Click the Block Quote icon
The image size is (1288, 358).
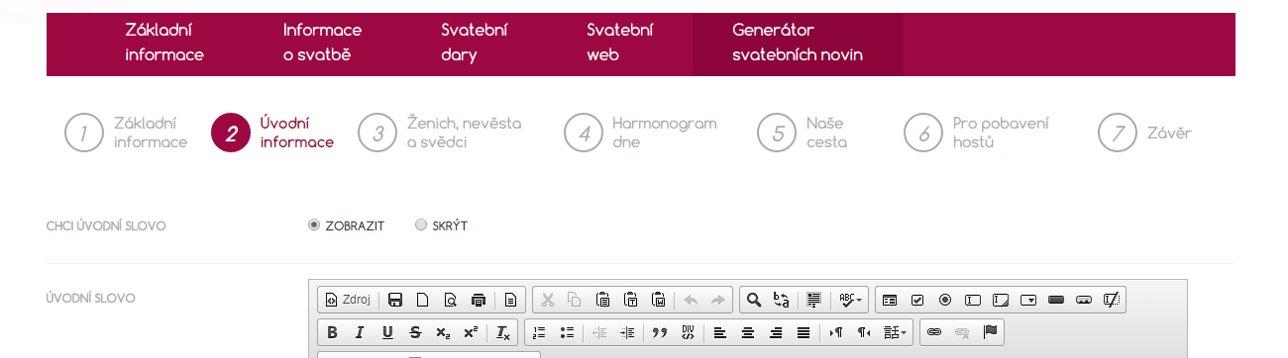[x=660, y=332]
